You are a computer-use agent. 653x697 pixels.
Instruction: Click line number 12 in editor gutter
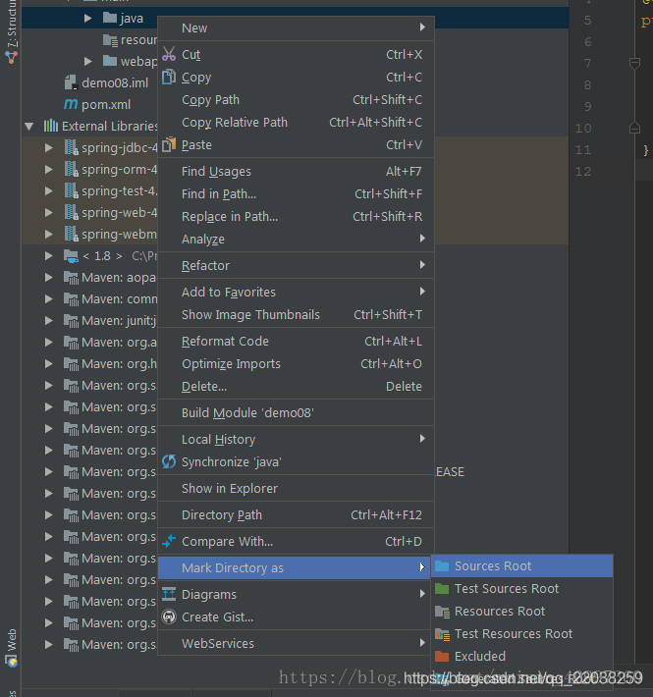click(x=583, y=171)
